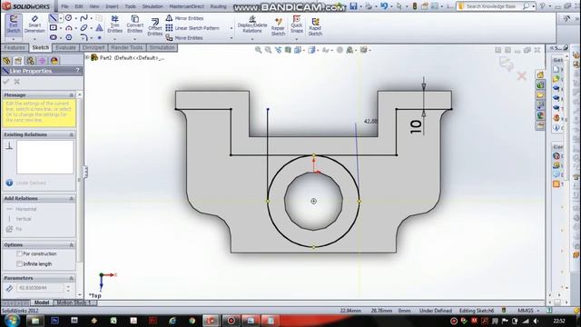This screenshot has width=581, height=327.
Task: Cancel Line Properties with the X
Action: tap(16, 82)
